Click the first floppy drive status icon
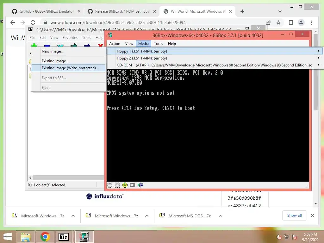The height and width of the screenshot is (243, 324). coord(110,185)
